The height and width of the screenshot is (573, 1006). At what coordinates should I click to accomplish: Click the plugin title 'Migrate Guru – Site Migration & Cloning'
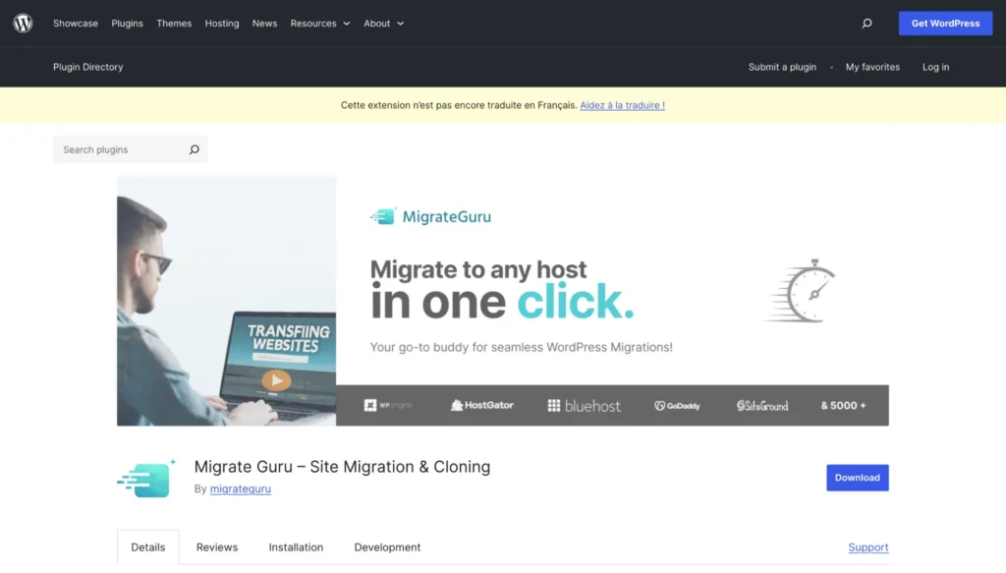click(x=342, y=467)
